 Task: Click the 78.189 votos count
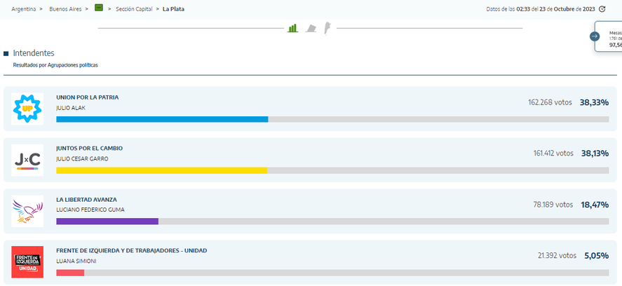pos(553,205)
